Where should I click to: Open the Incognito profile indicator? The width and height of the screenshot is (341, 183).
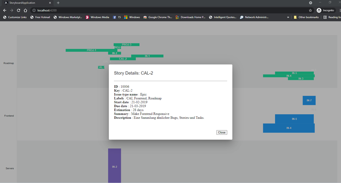325,11
